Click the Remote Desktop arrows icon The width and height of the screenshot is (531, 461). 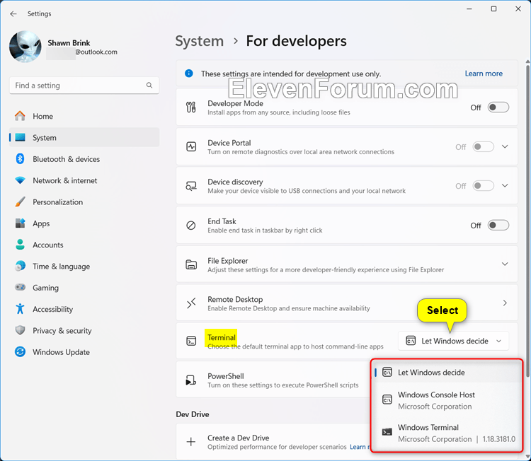pos(191,303)
